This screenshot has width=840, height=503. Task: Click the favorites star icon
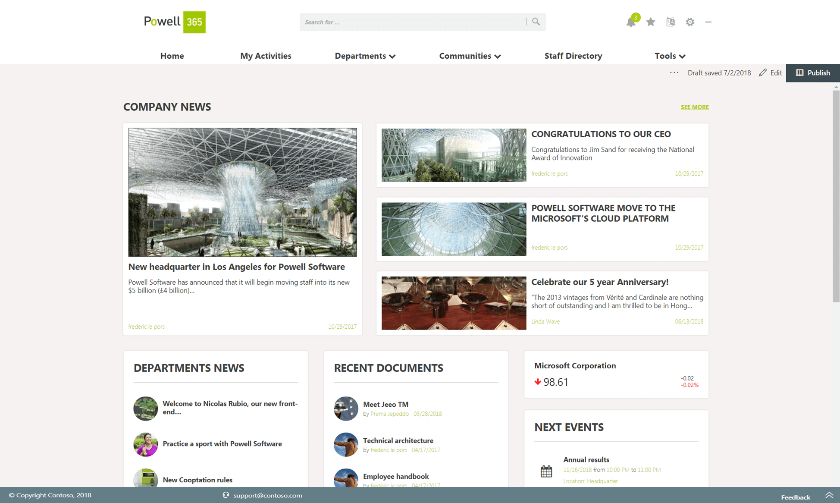point(651,22)
